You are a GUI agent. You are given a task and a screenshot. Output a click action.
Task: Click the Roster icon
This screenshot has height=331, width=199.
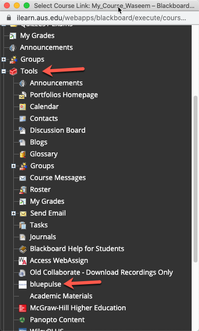pyautogui.click(x=23, y=190)
